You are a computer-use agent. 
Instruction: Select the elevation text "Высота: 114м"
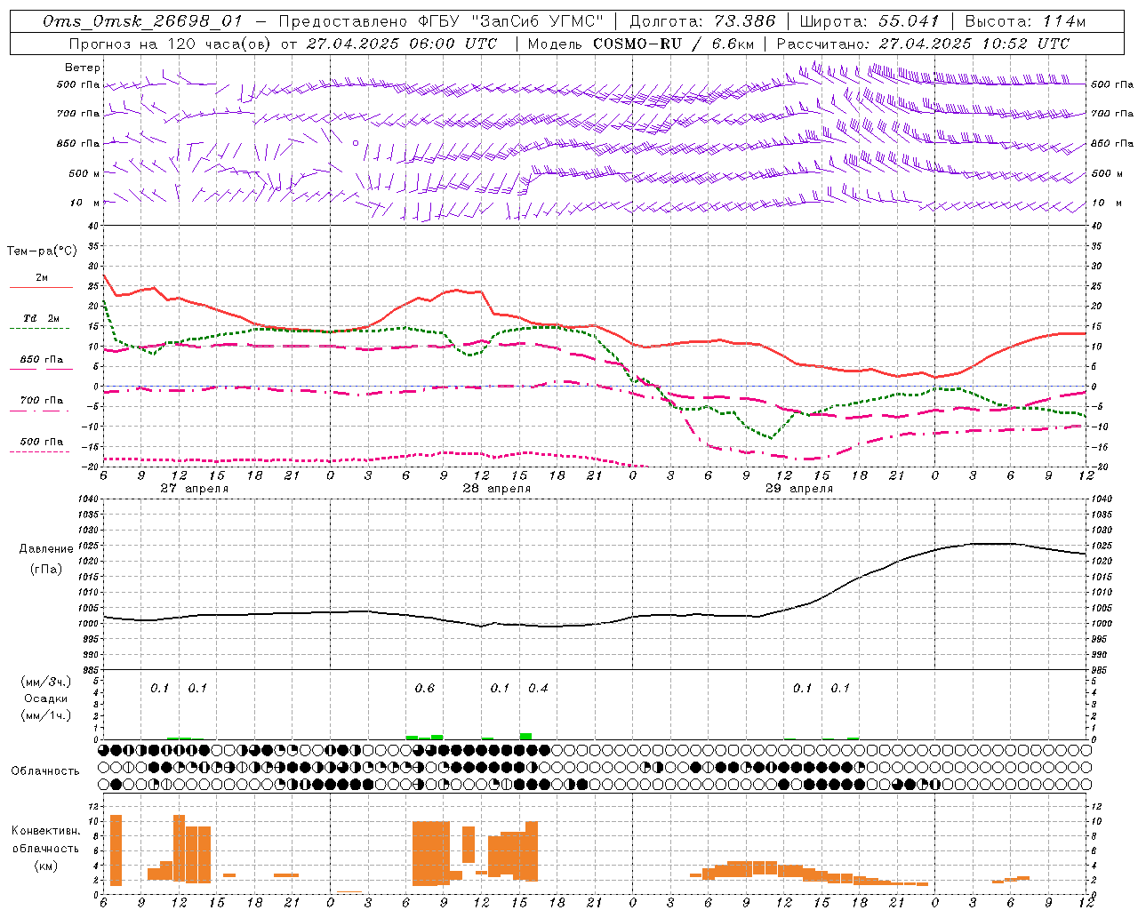click(x=1025, y=21)
